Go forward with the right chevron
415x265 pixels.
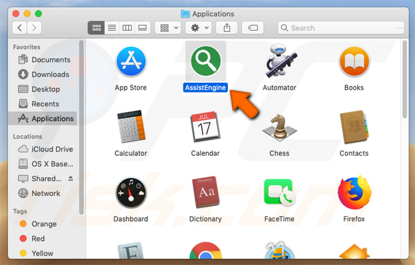[x=34, y=28]
